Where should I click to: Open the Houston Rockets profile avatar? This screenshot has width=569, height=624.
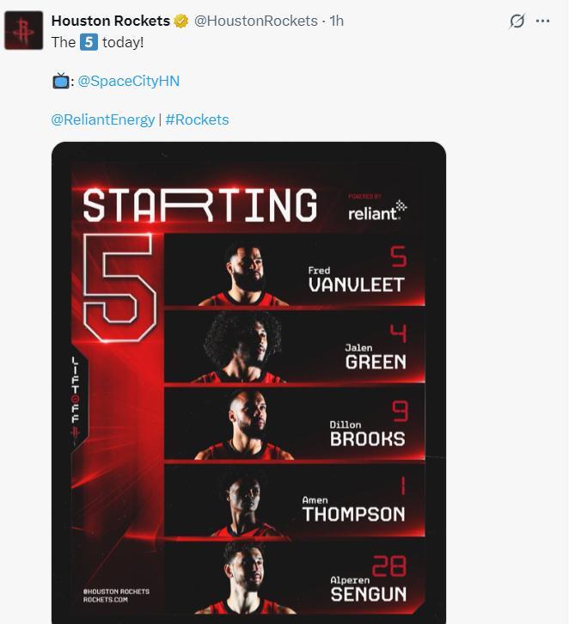point(23,30)
